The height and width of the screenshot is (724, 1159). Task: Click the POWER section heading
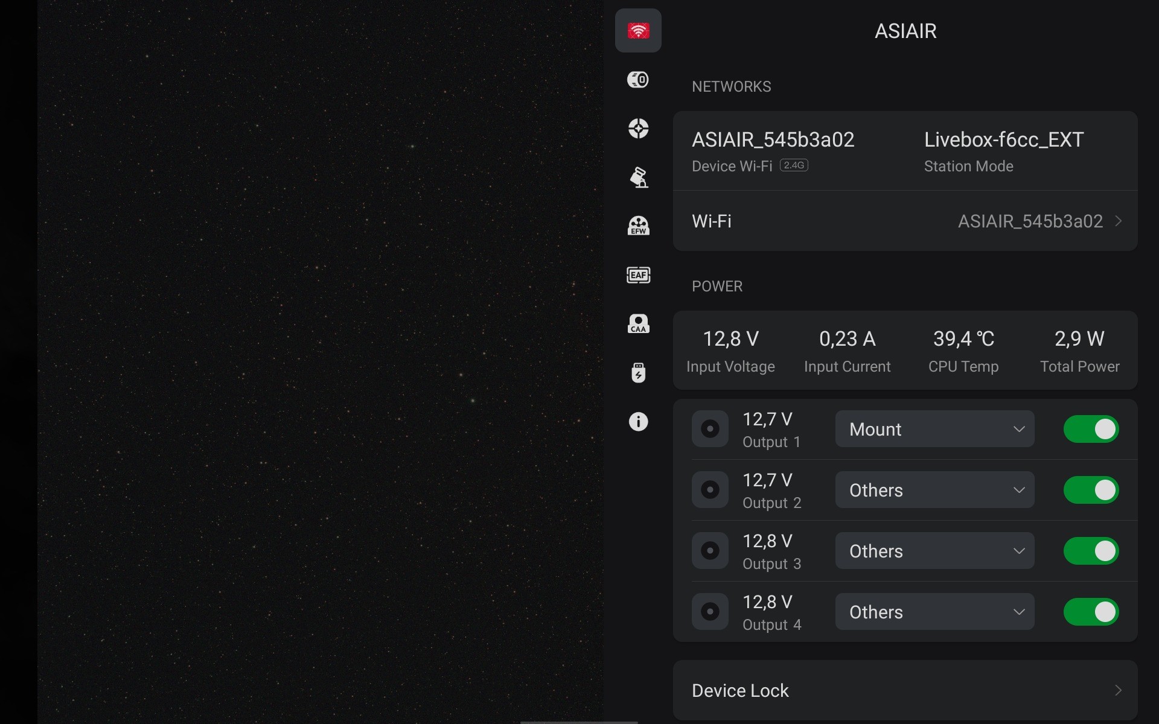coord(717,286)
